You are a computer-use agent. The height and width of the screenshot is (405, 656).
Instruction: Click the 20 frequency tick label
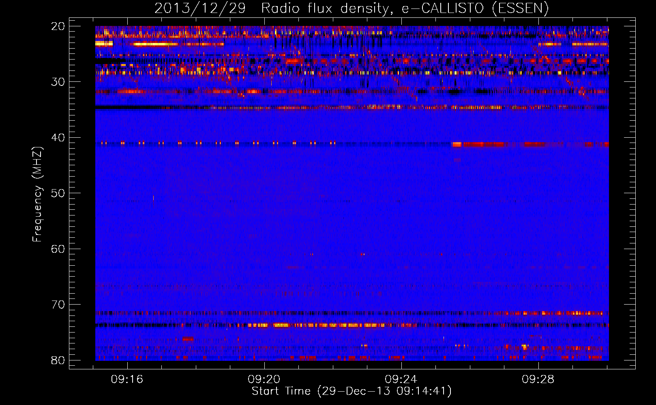(x=58, y=26)
